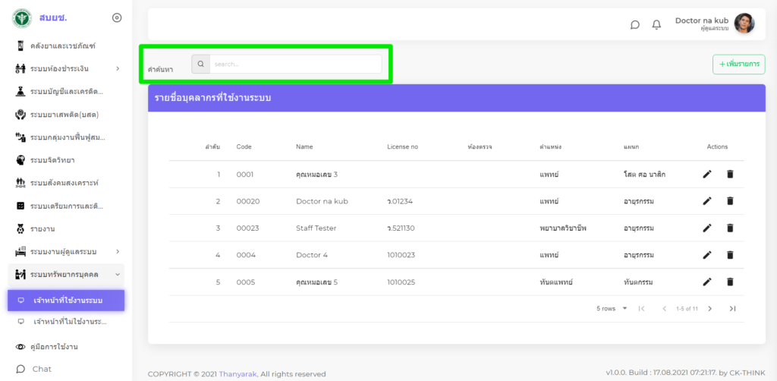Open the รายงาน sidebar menu item
The height and width of the screenshot is (381, 777).
[x=42, y=228]
